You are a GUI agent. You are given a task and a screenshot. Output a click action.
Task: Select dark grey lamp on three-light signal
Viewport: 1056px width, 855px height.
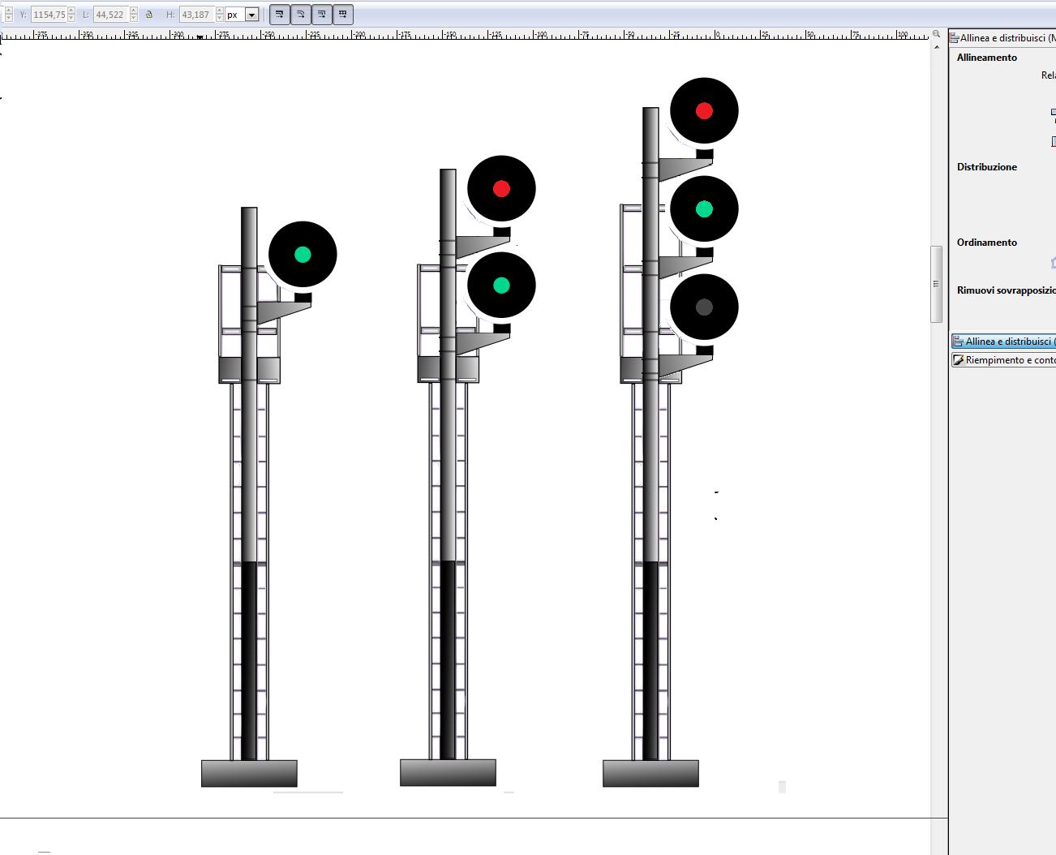click(x=704, y=307)
